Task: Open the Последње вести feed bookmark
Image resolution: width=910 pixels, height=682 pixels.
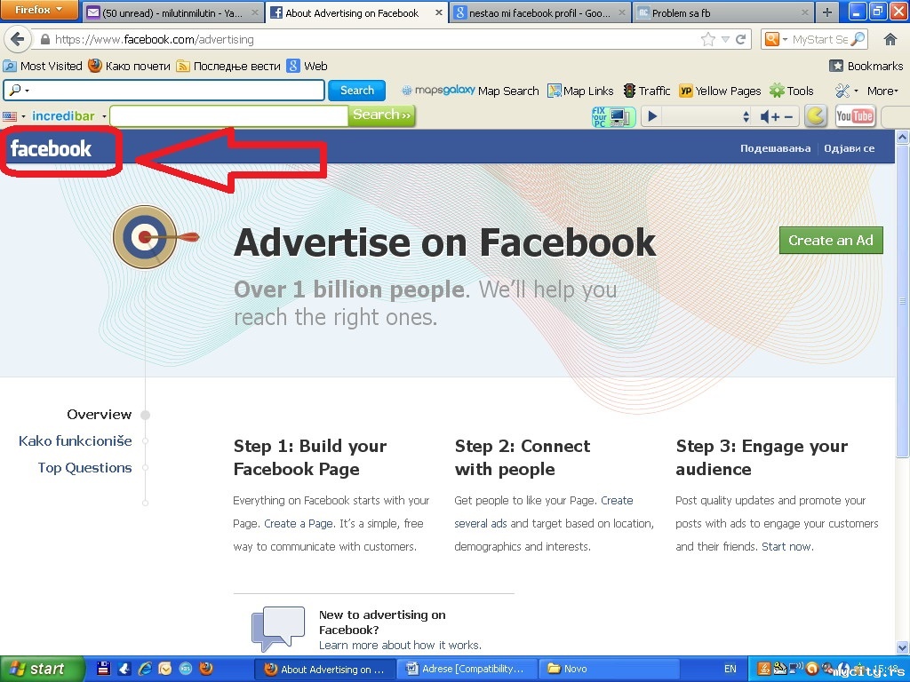Action: [228, 66]
